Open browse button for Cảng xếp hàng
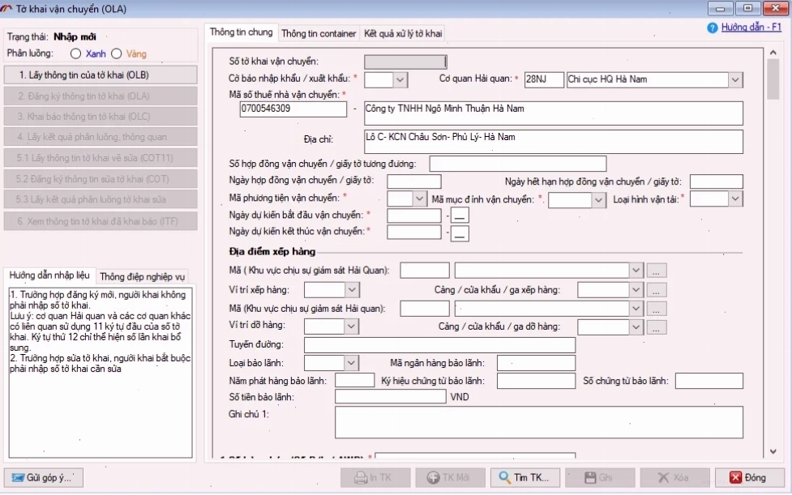792x495 pixels. click(x=656, y=290)
